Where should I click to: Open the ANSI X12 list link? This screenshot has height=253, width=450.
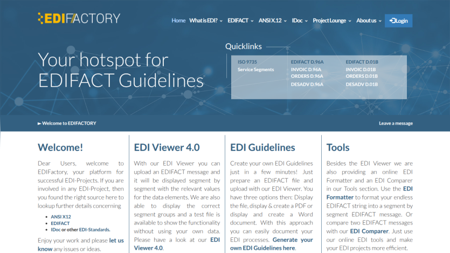[61, 217]
